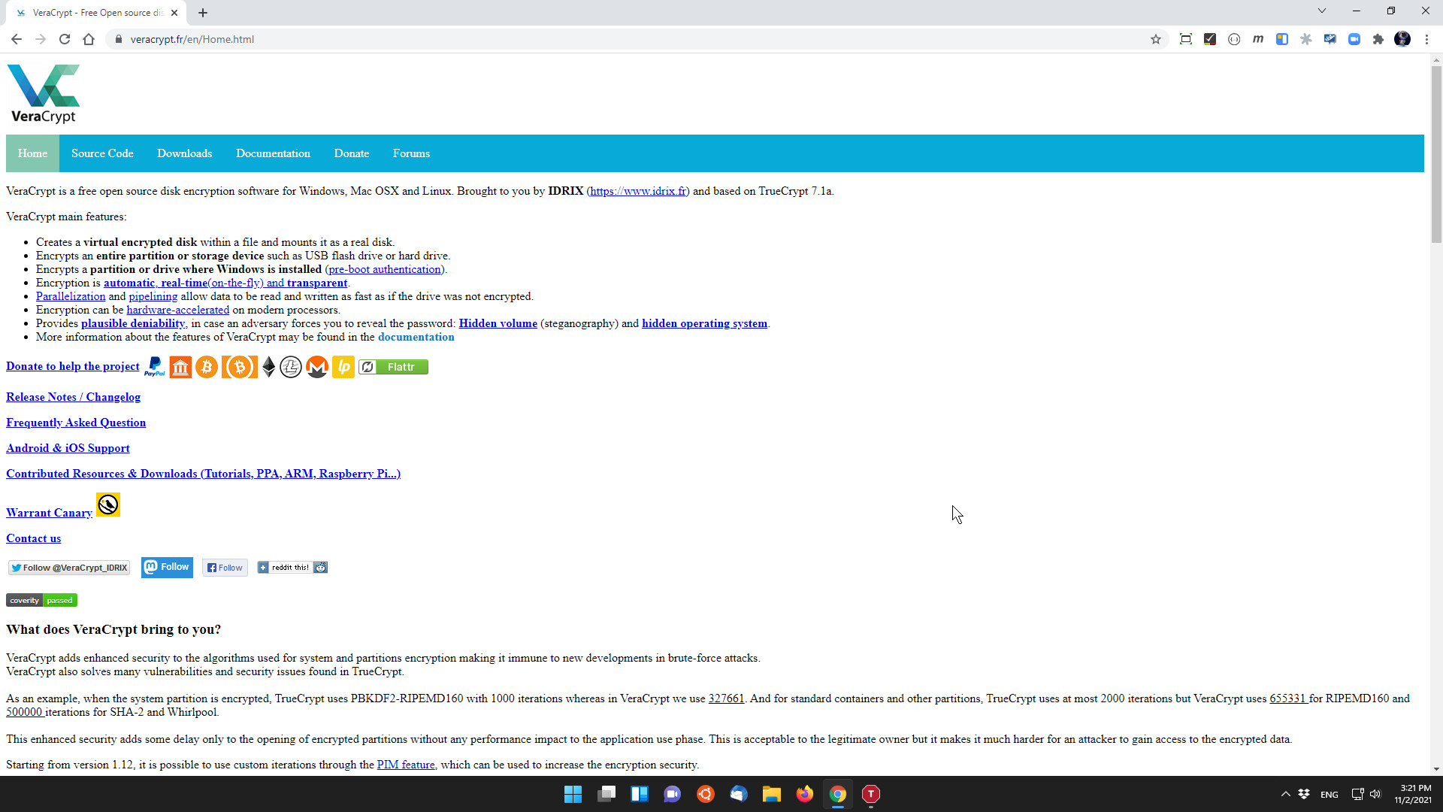Click the browser home button
The width and height of the screenshot is (1443, 812).
click(89, 39)
